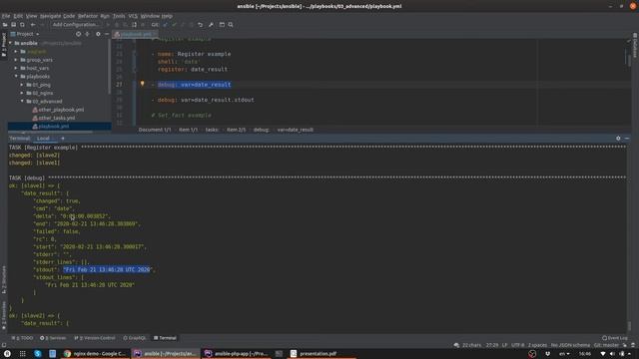Expand the 01_ping folder
This screenshot has height=359, width=639.
click(x=22, y=85)
